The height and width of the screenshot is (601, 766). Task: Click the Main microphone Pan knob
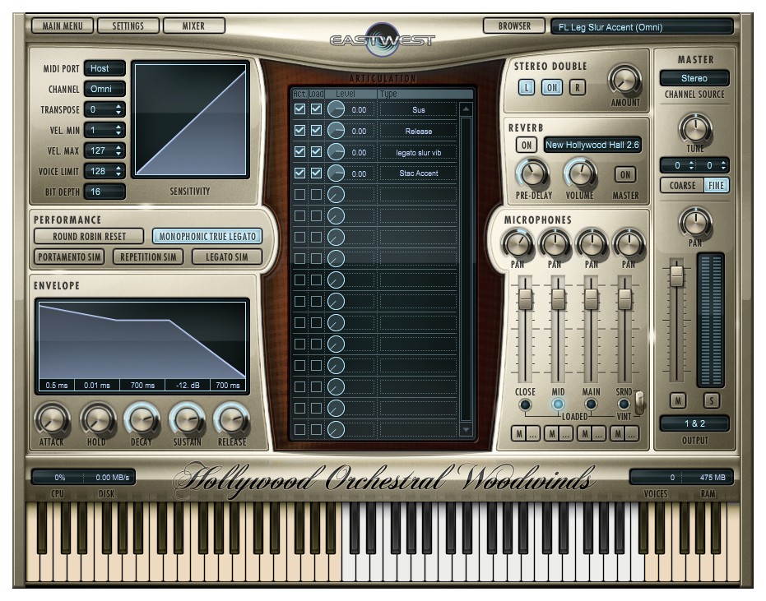point(592,244)
